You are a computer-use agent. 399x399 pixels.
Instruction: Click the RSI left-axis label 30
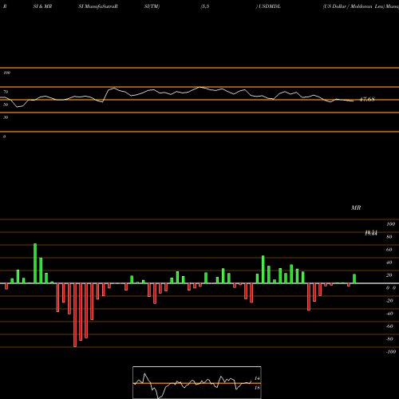coord(6,117)
